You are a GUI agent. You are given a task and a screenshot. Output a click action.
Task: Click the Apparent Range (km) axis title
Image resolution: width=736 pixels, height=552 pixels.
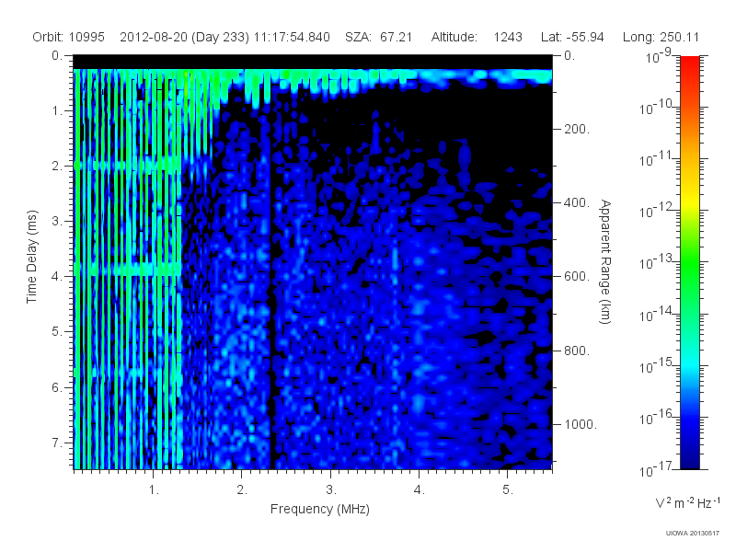[605, 262]
